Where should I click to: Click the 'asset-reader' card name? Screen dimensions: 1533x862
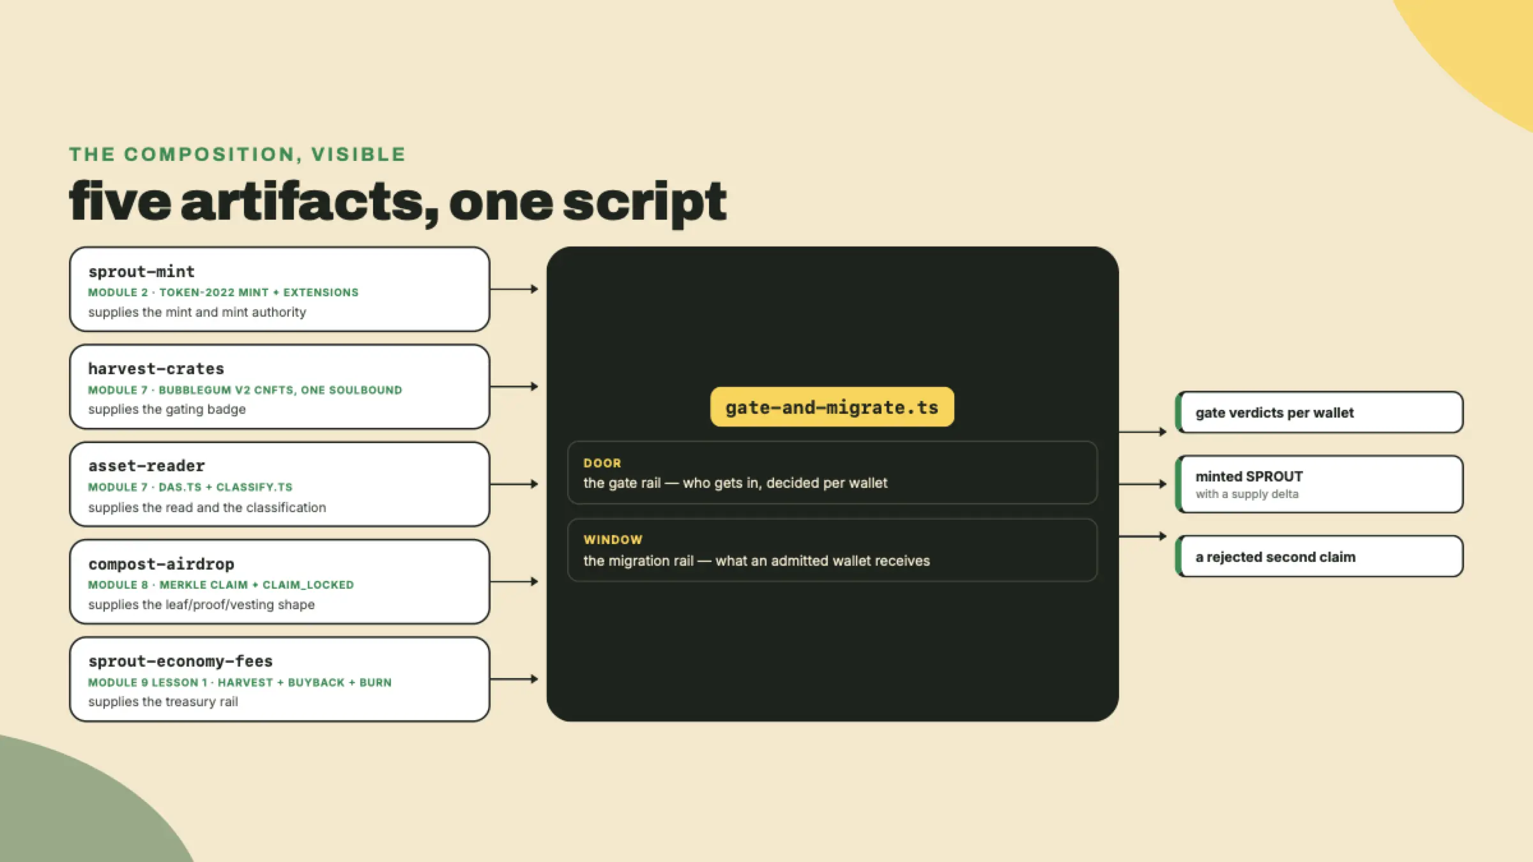(x=146, y=465)
